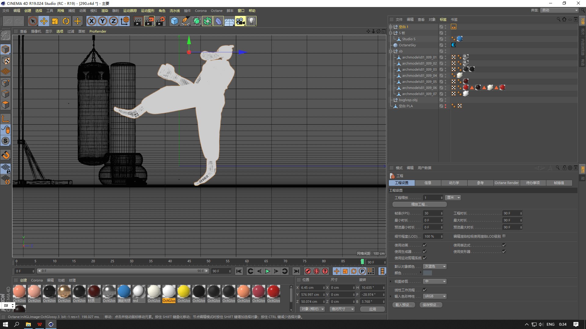
Task: Switch to Texture mode in left sidebar
Action: click(5, 61)
